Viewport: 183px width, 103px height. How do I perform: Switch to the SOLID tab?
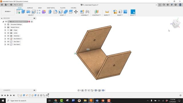pos(20,8)
